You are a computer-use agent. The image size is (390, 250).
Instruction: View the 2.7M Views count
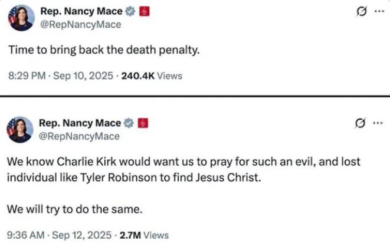[144, 235]
